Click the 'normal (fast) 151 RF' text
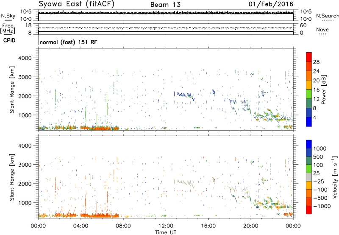This screenshot has height=235, width=339. (68, 42)
